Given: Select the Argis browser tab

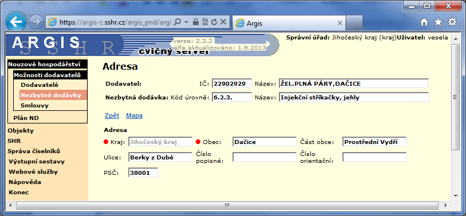Looking at the screenshot, I should tap(289, 23).
